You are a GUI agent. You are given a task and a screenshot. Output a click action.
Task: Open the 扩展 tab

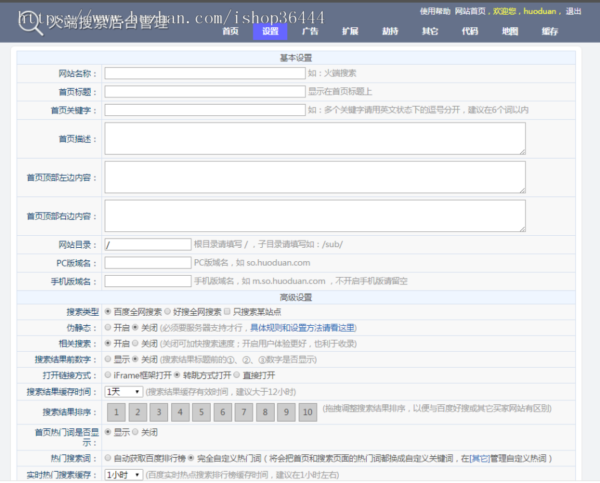pos(350,31)
